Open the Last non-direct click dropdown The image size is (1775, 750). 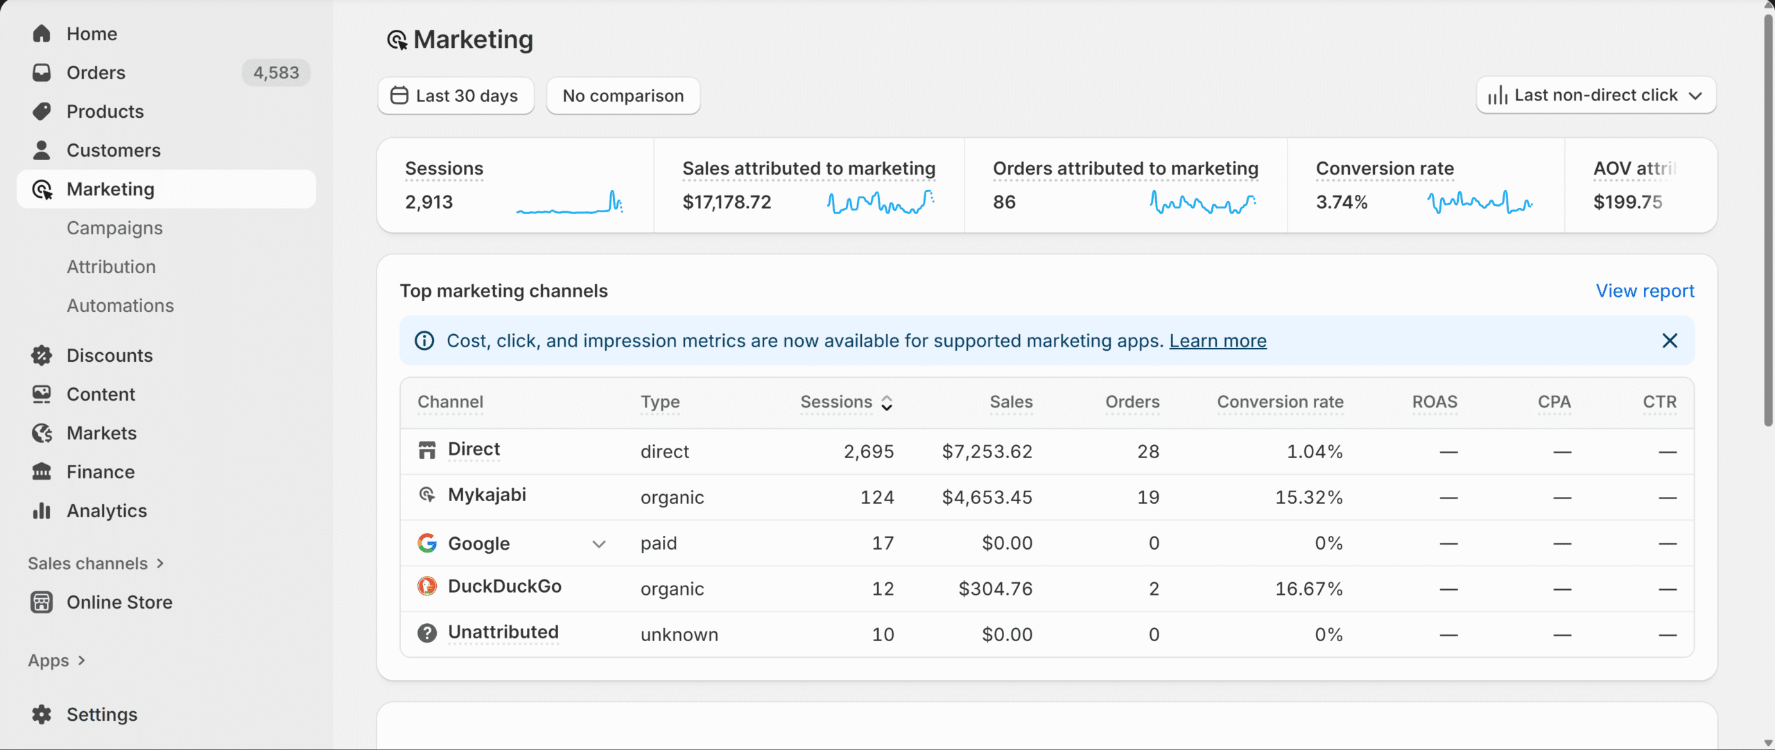(x=1596, y=96)
